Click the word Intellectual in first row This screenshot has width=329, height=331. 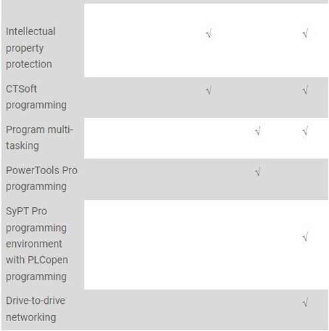30,31
